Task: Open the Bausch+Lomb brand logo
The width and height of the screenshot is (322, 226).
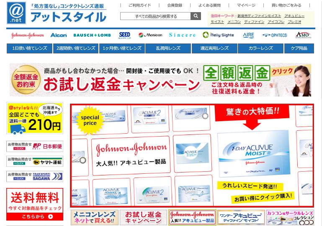Action: [92, 35]
